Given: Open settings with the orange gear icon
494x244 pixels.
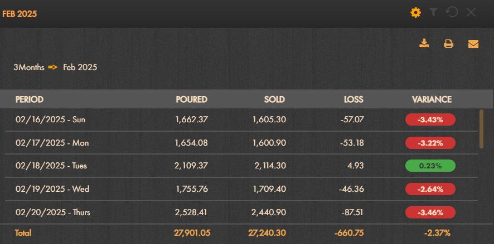Looking at the screenshot, I should pos(415,13).
